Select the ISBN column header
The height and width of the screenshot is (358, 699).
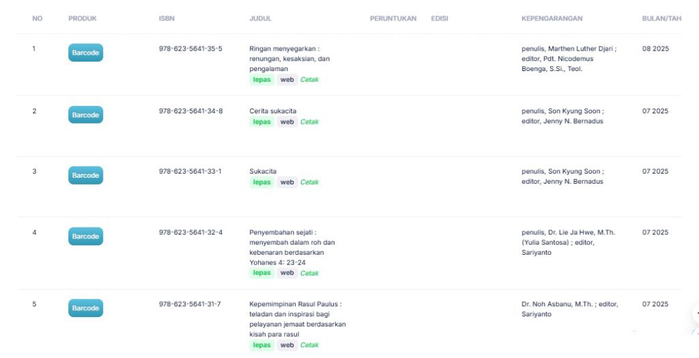pyautogui.click(x=167, y=18)
